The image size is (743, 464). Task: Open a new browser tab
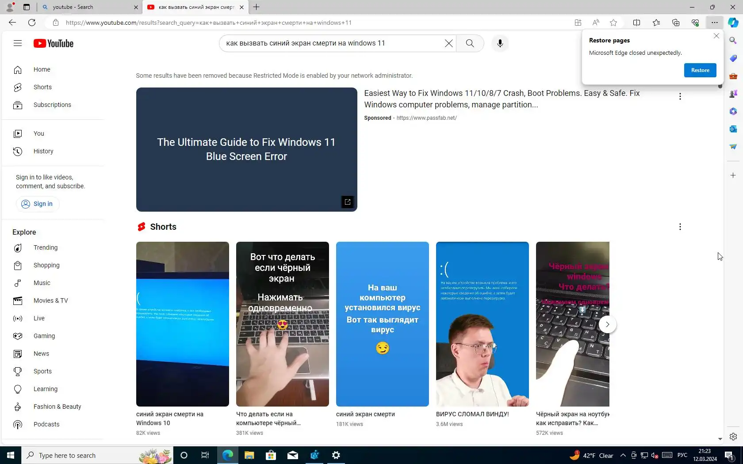click(x=257, y=7)
